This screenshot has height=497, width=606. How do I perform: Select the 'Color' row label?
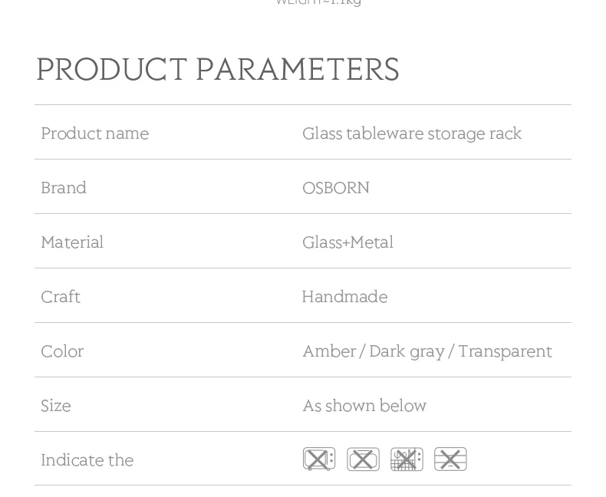[x=62, y=351]
